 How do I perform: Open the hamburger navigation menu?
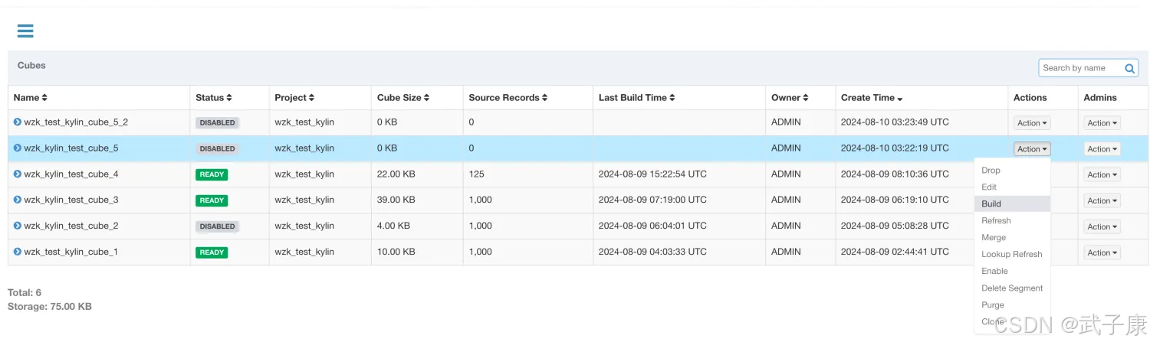(x=25, y=31)
